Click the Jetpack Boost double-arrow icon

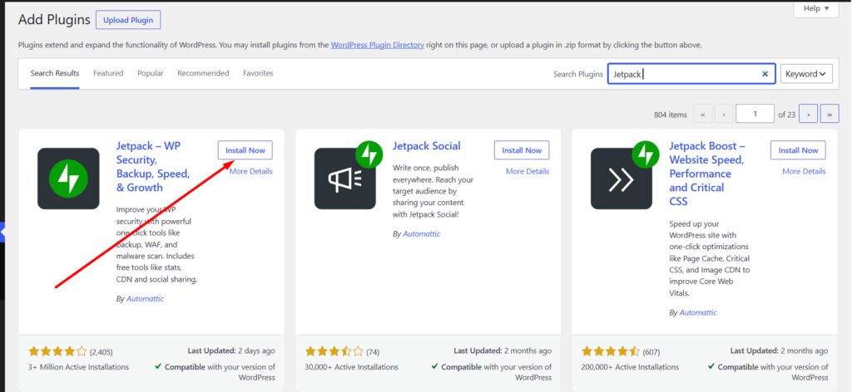click(621, 179)
